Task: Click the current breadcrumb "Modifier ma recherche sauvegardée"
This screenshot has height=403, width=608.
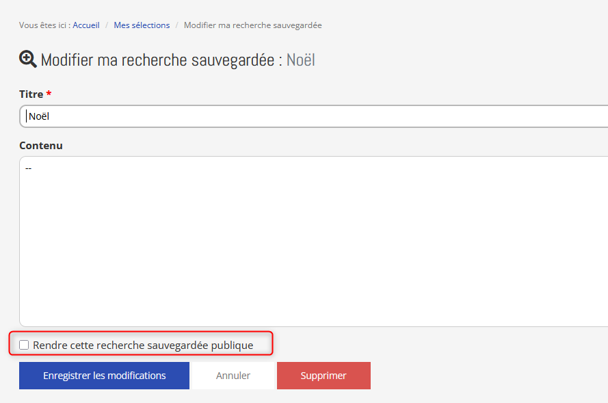Action: [x=252, y=25]
